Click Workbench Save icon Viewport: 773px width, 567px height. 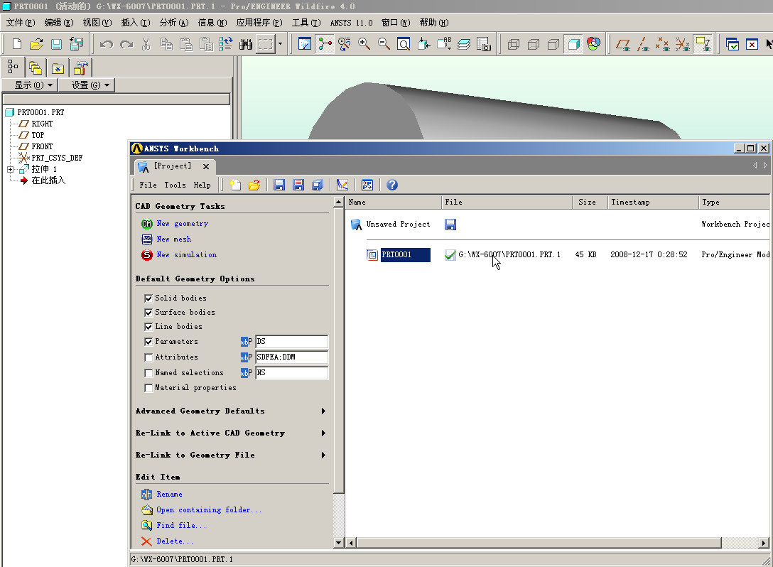click(279, 185)
